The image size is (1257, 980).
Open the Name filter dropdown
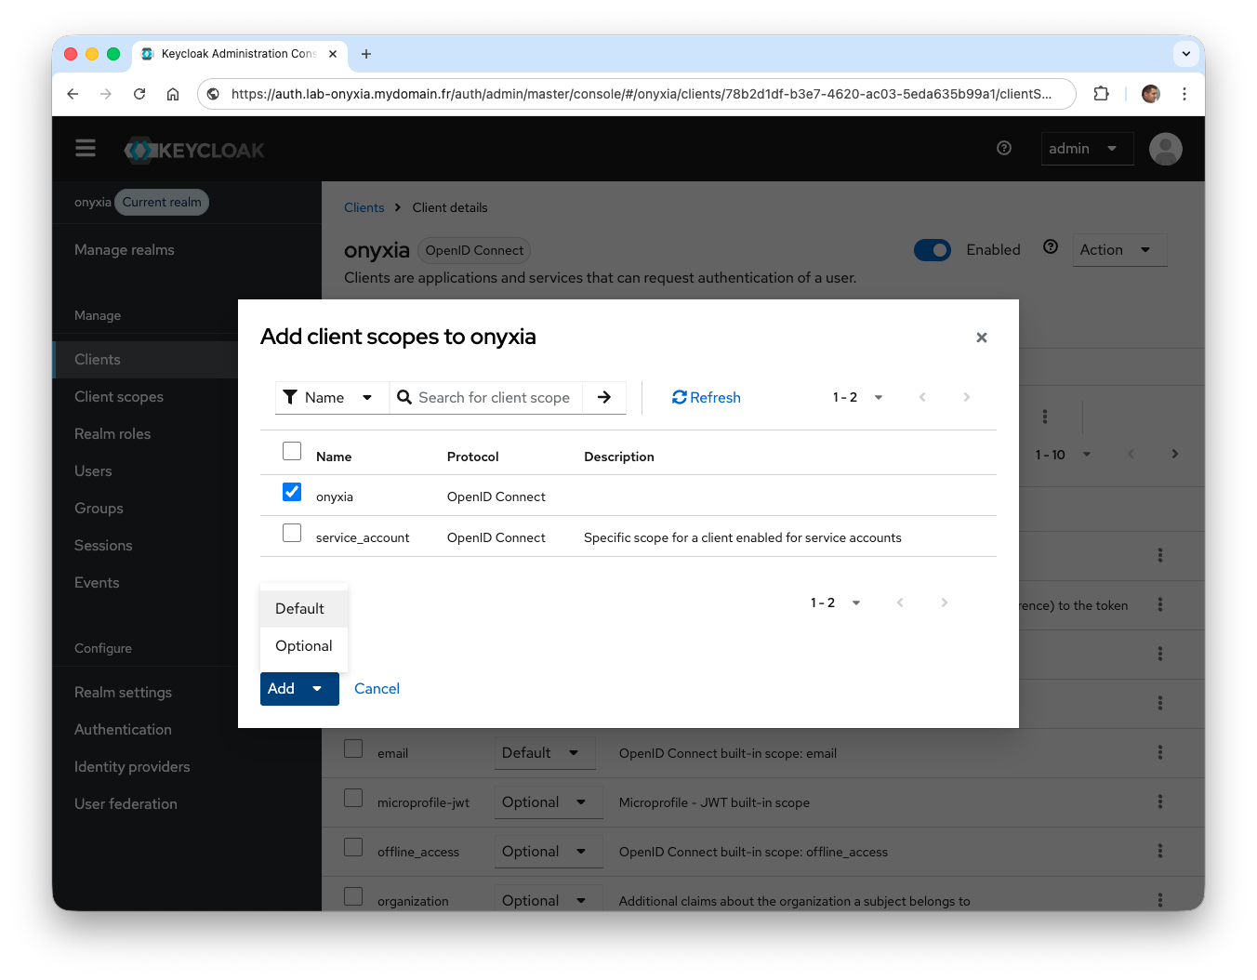(331, 397)
